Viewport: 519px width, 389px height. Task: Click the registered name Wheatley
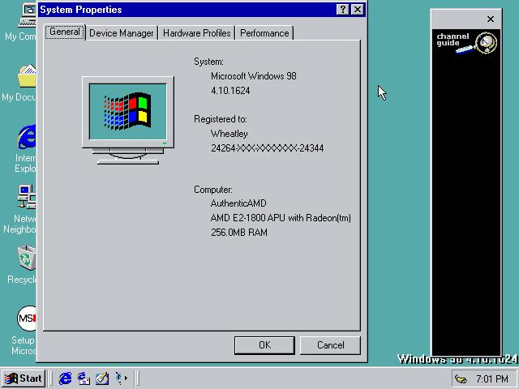tap(229, 134)
